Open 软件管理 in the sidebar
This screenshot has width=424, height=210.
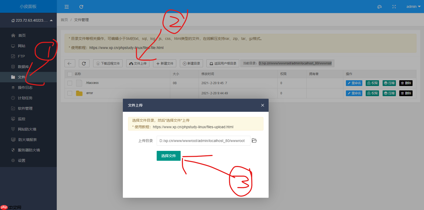coord(28,108)
